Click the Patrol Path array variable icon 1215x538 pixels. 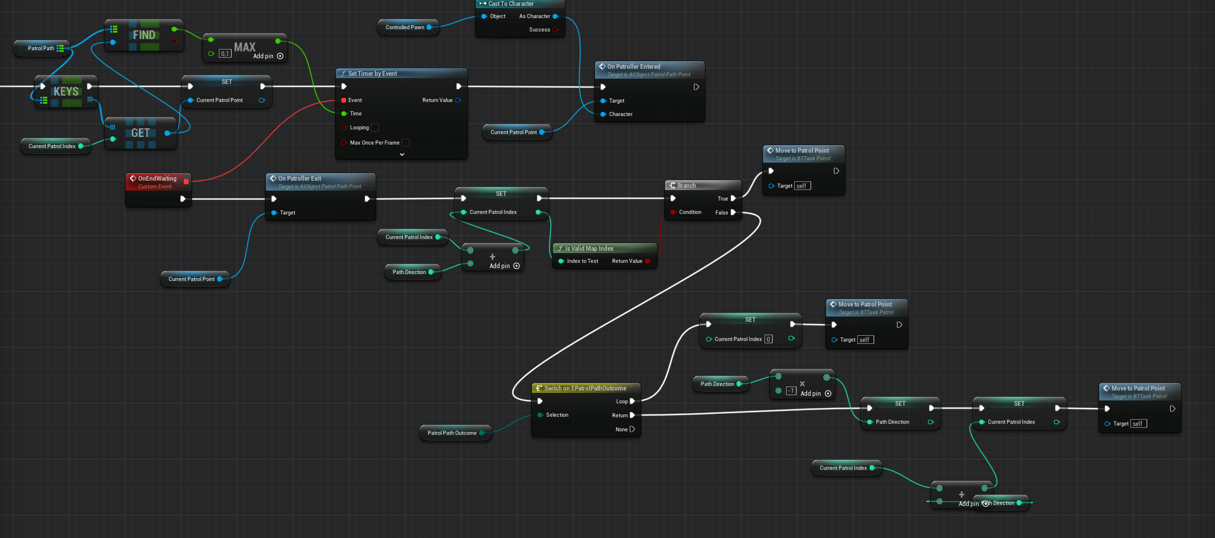(x=60, y=48)
